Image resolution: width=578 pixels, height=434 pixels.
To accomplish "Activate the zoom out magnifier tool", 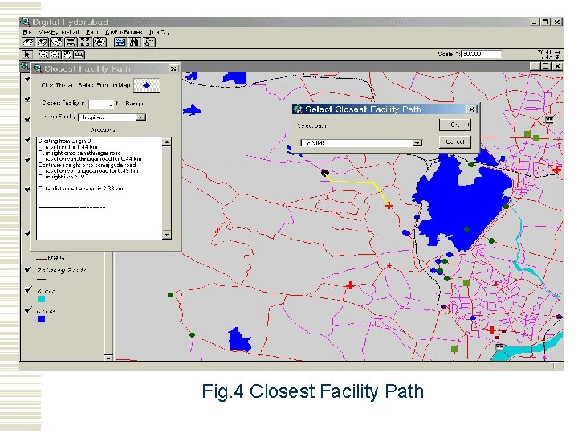I will click(x=55, y=55).
